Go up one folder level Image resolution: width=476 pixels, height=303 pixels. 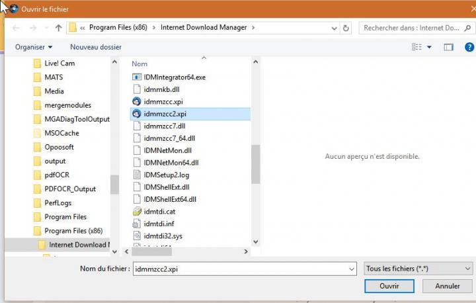[x=58, y=28]
